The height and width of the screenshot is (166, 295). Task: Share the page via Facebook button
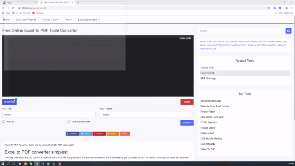[72, 134]
